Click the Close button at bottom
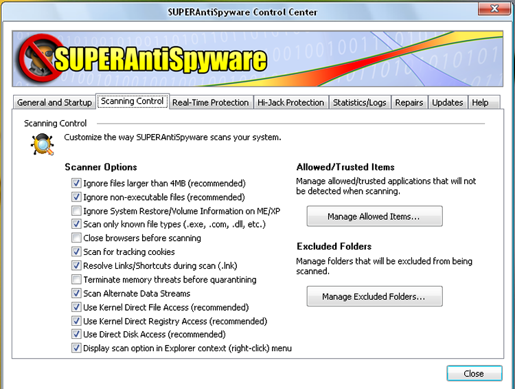The height and width of the screenshot is (389, 515). [x=474, y=374]
